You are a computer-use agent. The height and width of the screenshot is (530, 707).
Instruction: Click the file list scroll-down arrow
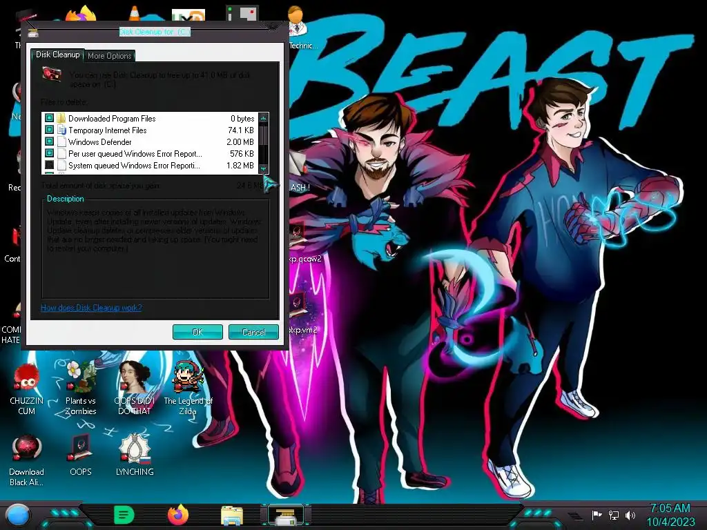point(263,168)
